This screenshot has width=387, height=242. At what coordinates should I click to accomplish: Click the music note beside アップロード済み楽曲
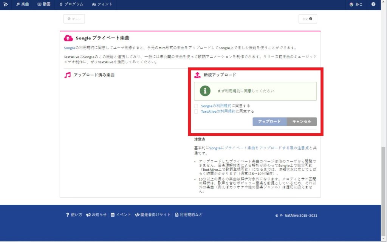tap(68, 75)
